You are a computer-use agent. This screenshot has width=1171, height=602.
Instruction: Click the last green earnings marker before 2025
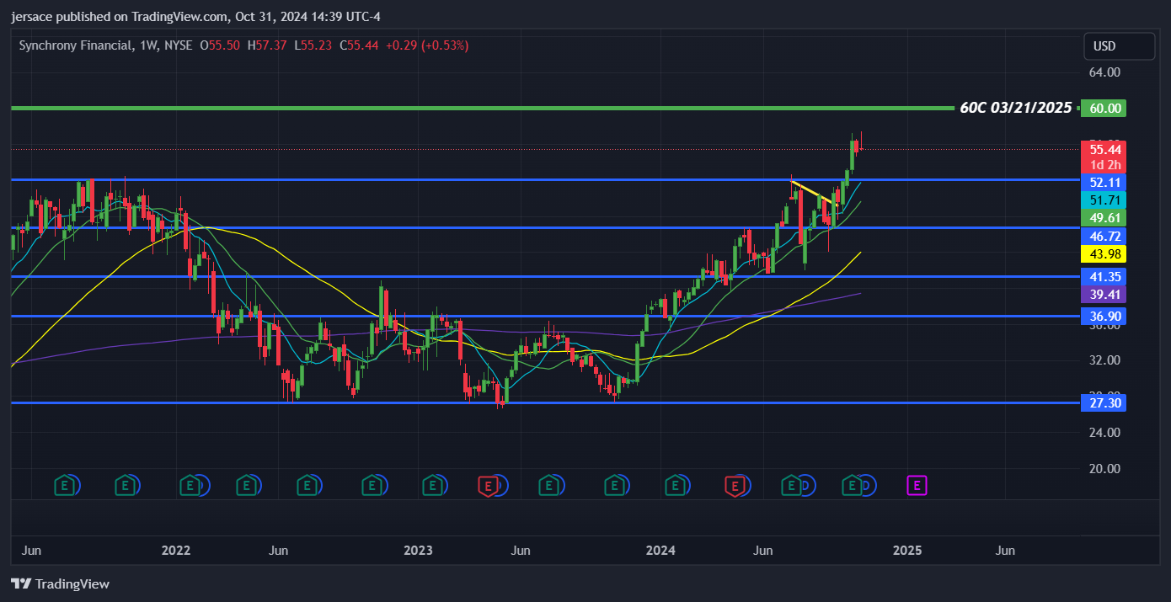[x=852, y=485]
